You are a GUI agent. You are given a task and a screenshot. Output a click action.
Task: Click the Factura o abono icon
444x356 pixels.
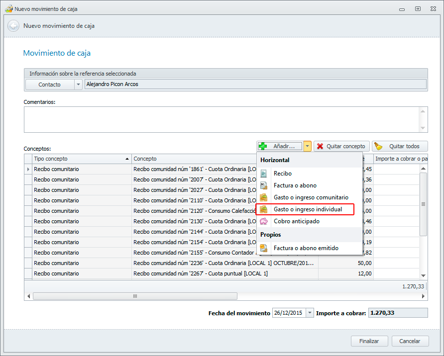tap(264, 185)
